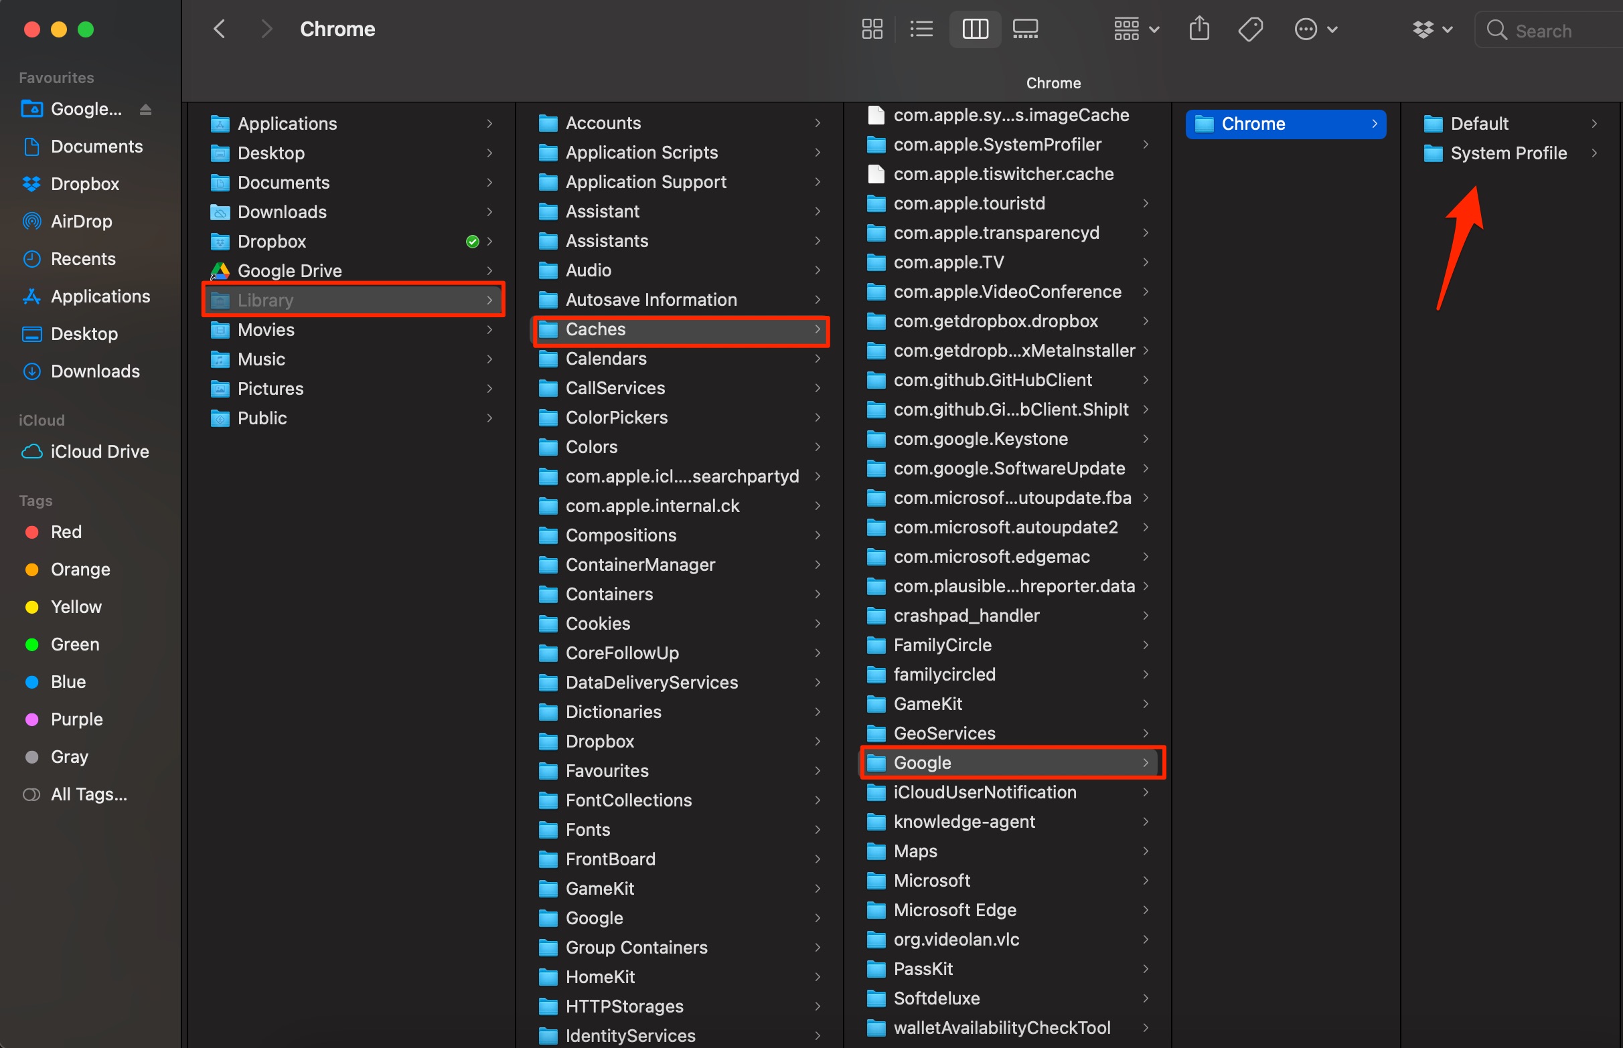Select the Containers folder icon
This screenshot has height=1048, width=1623.
coord(548,594)
